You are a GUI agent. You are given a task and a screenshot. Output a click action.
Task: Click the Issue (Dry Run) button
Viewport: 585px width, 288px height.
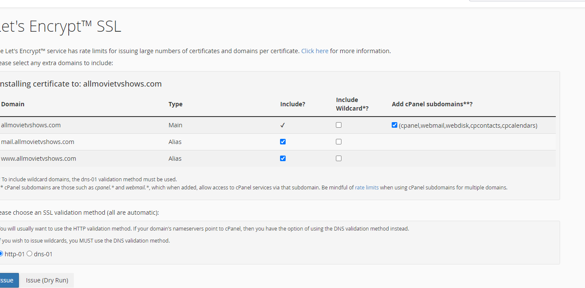click(47, 280)
